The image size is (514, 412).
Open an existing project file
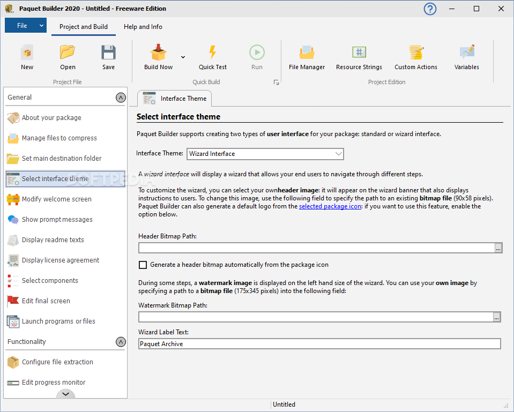click(68, 57)
